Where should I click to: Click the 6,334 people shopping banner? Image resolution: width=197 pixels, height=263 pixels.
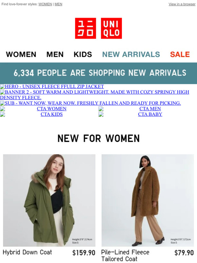tap(98, 73)
